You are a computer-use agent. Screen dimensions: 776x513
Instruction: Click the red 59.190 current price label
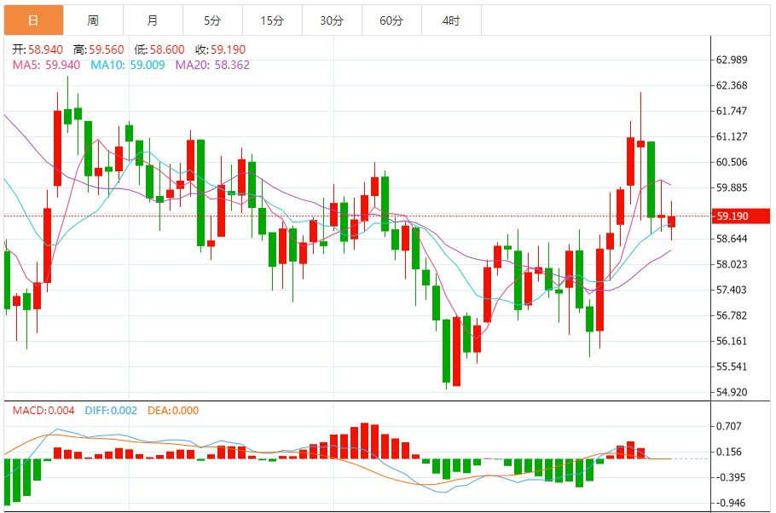pyautogui.click(x=741, y=216)
